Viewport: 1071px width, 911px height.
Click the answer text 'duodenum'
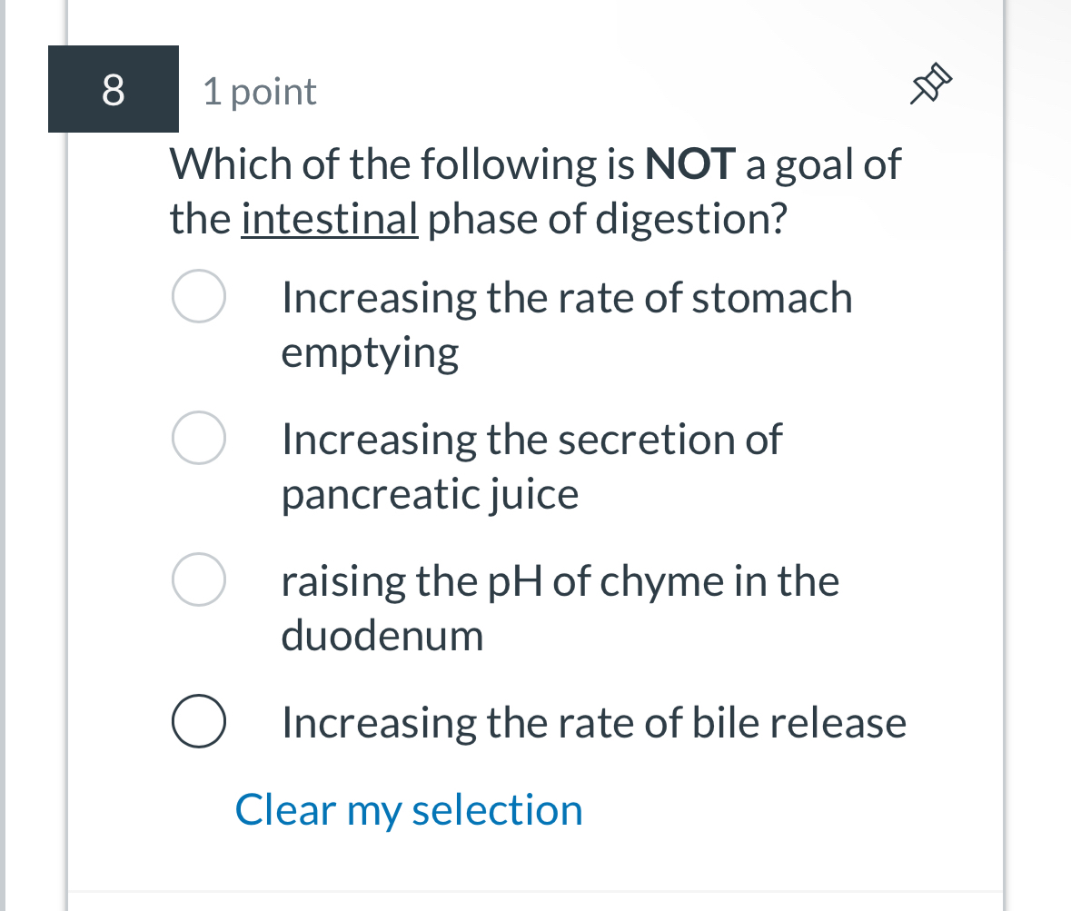point(382,636)
